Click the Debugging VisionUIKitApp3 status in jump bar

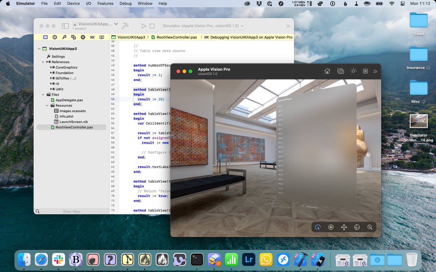click(x=248, y=37)
